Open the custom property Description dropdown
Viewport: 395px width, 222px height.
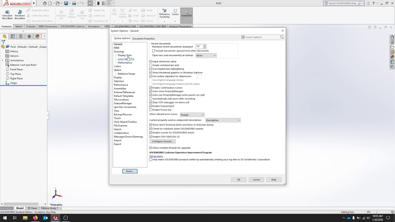pos(223,120)
